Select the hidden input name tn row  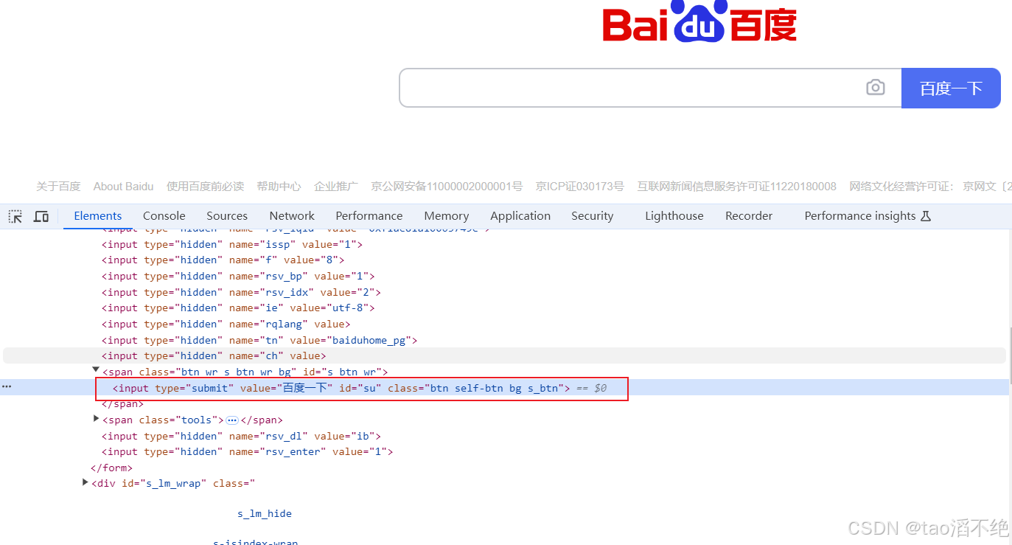coord(259,341)
